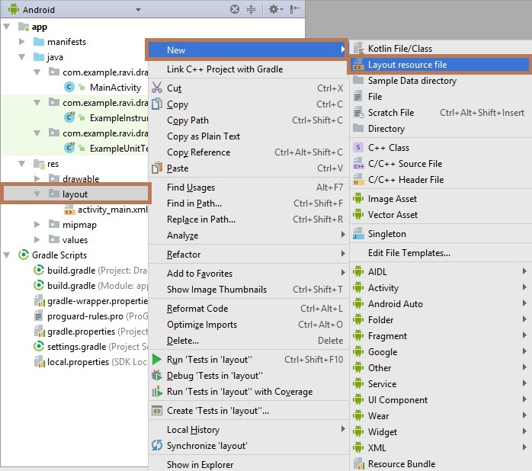Open the Fragment submenu

441,335
